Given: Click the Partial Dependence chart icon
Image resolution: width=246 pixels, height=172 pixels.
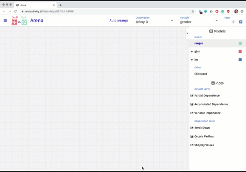Looking at the screenshot, I should (x=192, y=96).
